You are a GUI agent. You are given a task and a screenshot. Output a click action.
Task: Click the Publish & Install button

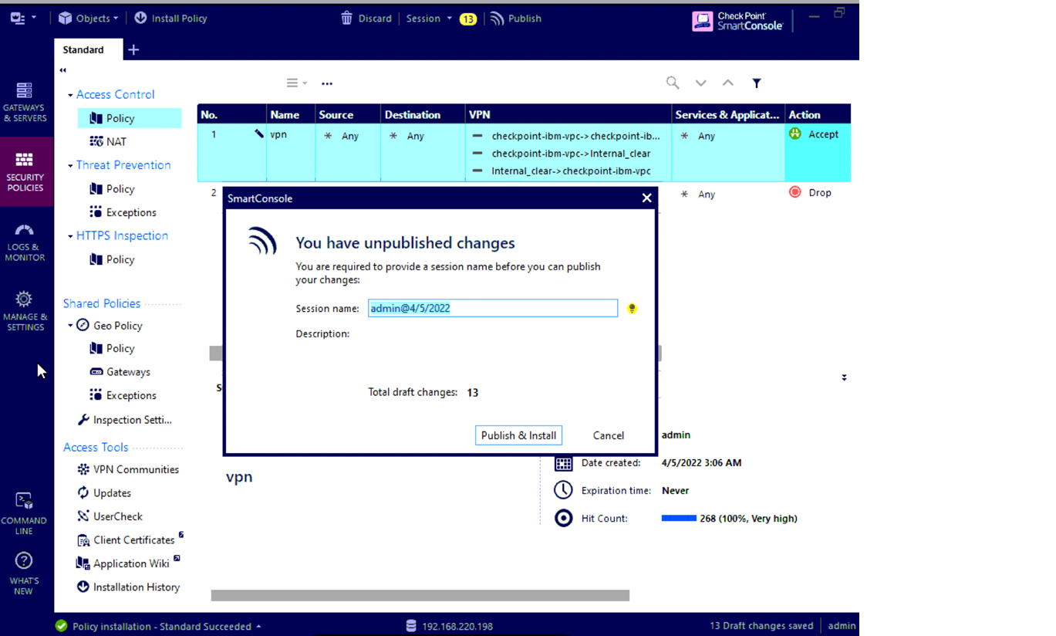pos(518,435)
